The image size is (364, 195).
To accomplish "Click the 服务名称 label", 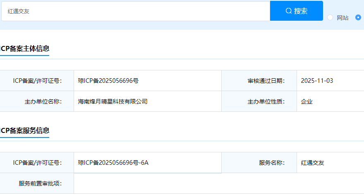I will pyautogui.click(x=272, y=163).
